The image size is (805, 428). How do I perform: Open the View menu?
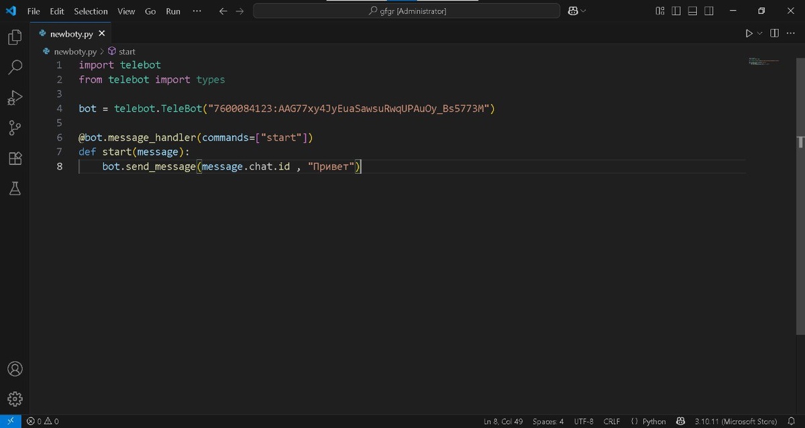pos(126,11)
